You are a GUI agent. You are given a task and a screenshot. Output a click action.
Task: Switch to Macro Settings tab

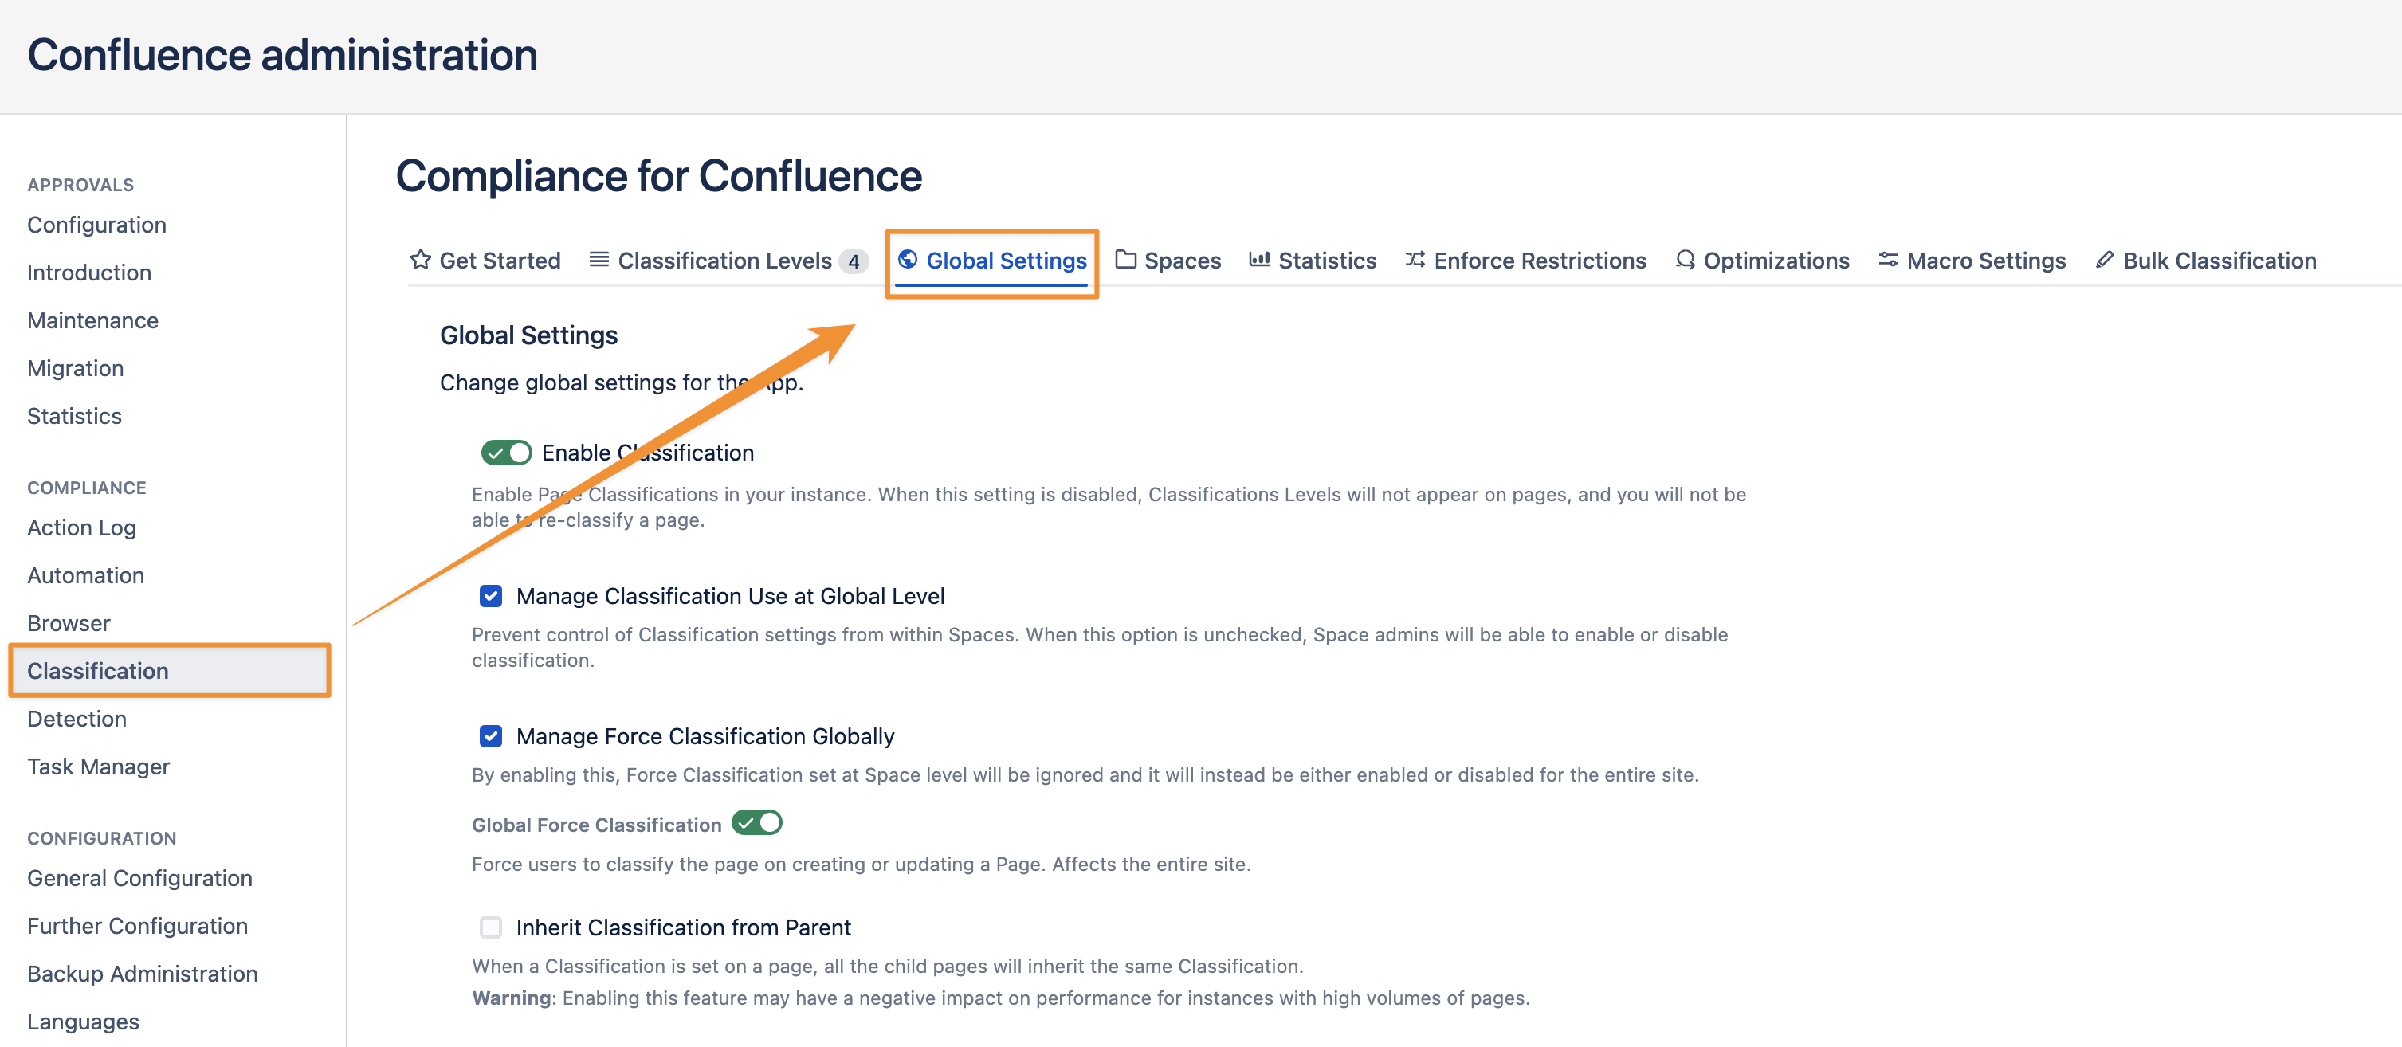1985,261
